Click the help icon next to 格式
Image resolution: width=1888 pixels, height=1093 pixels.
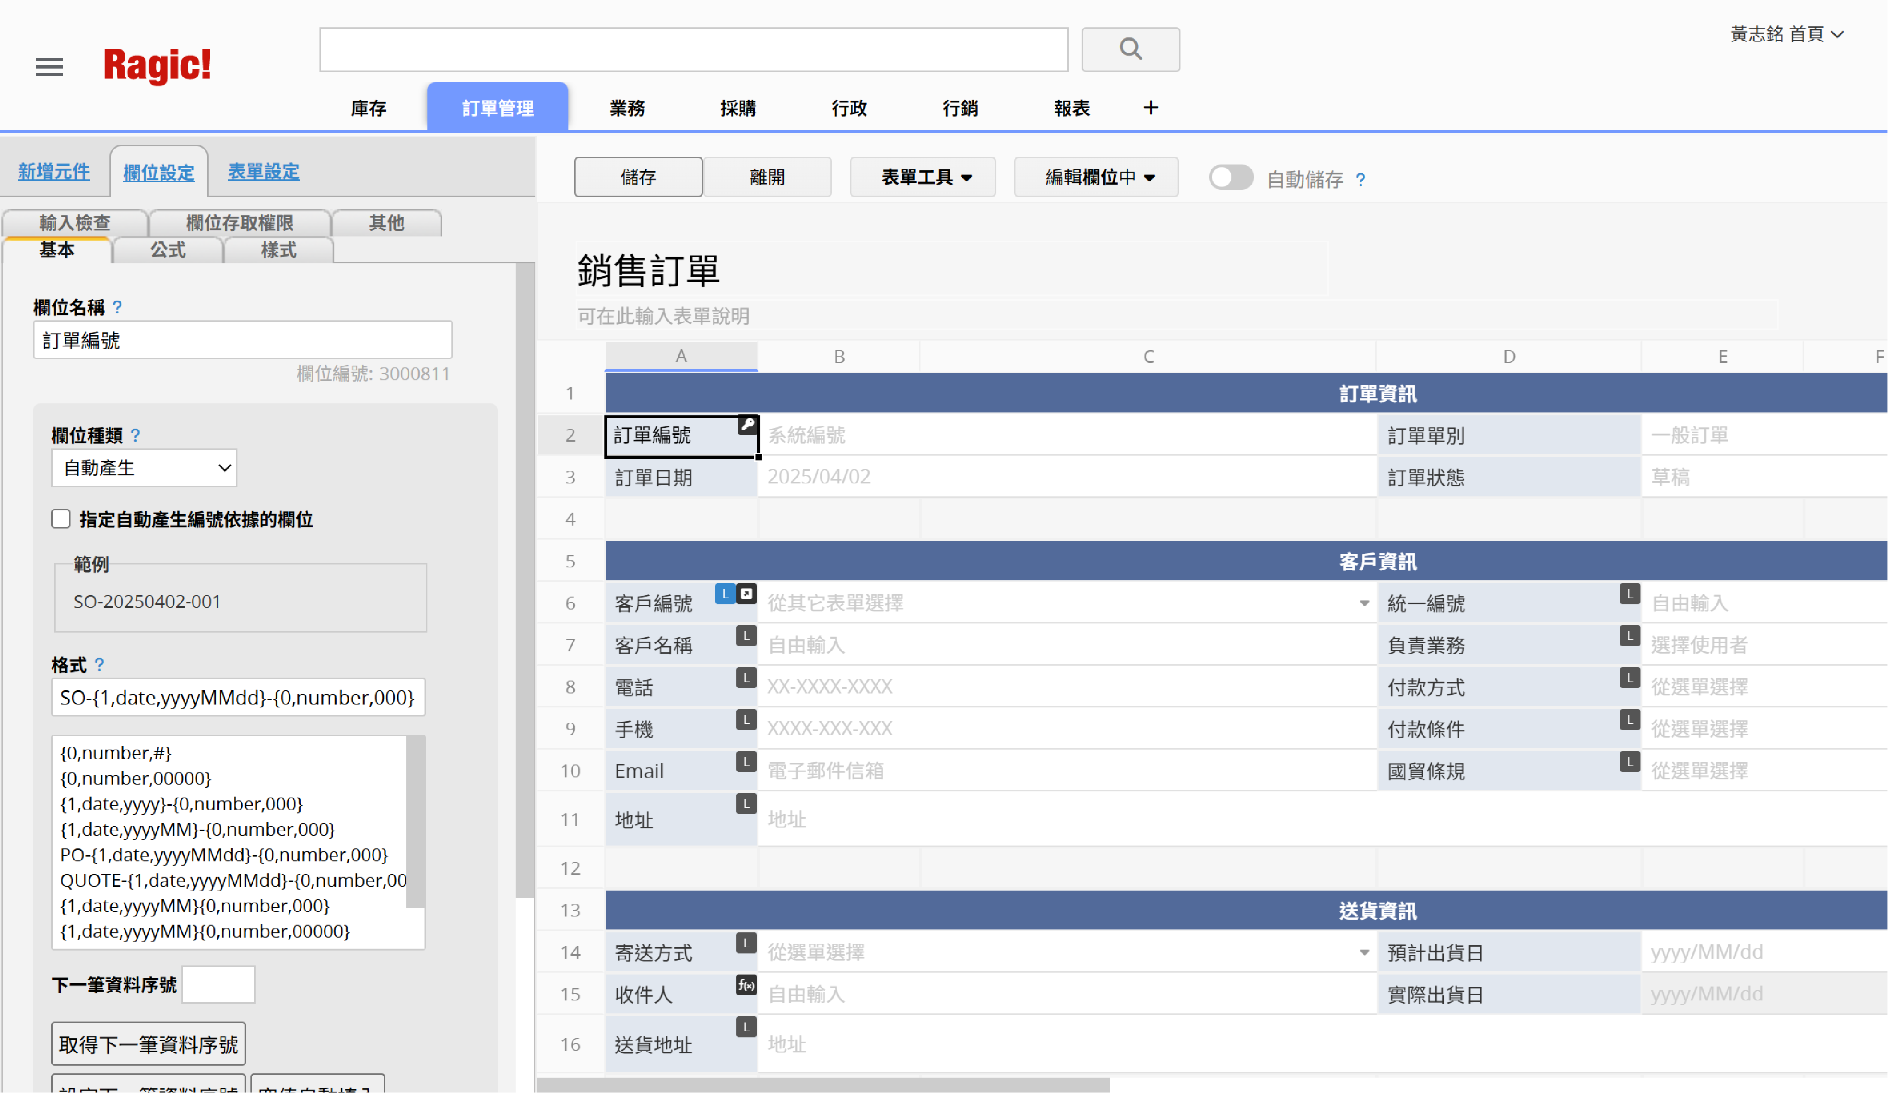click(x=100, y=665)
